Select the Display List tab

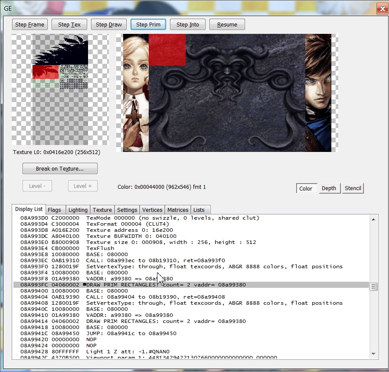(x=29, y=209)
